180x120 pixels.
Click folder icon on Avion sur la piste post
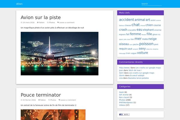point(48,22)
